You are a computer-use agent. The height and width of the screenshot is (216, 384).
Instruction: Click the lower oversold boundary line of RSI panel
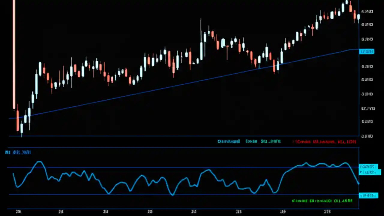tap(180, 194)
